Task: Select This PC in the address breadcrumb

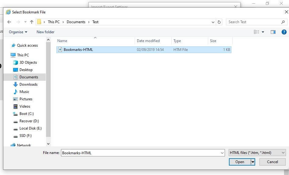Action: tap(54, 22)
